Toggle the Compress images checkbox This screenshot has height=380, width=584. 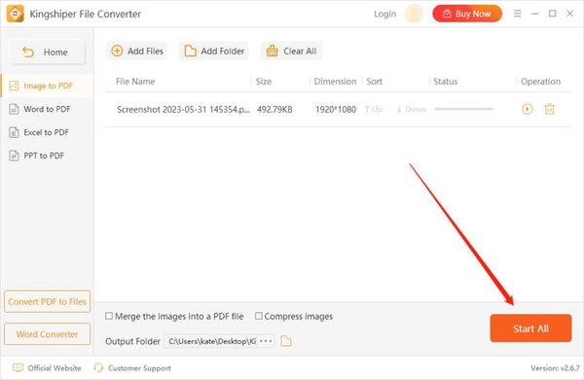[259, 316]
